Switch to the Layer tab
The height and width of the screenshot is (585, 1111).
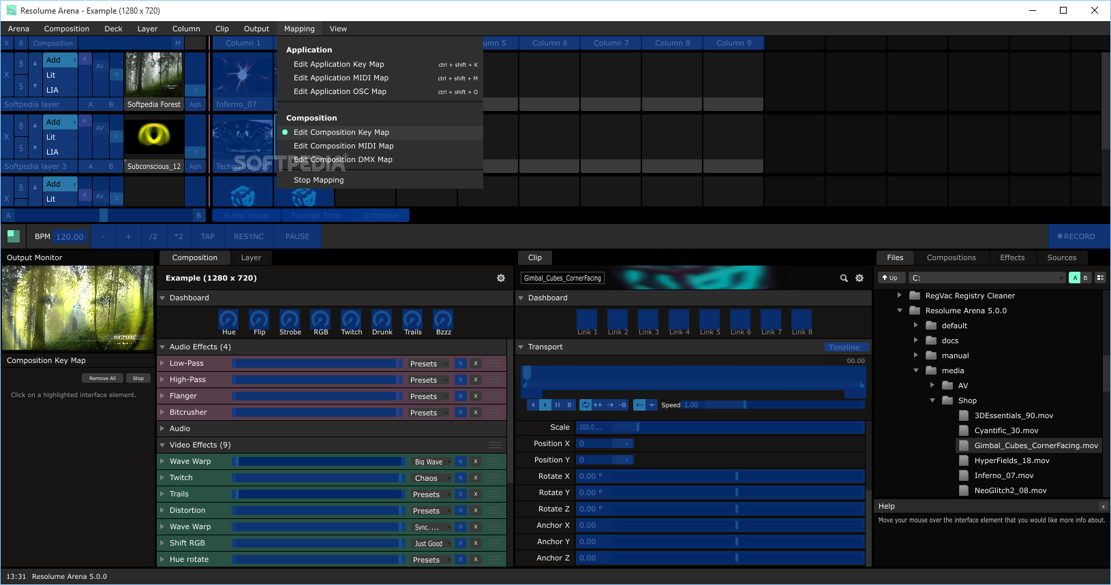tap(251, 257)
